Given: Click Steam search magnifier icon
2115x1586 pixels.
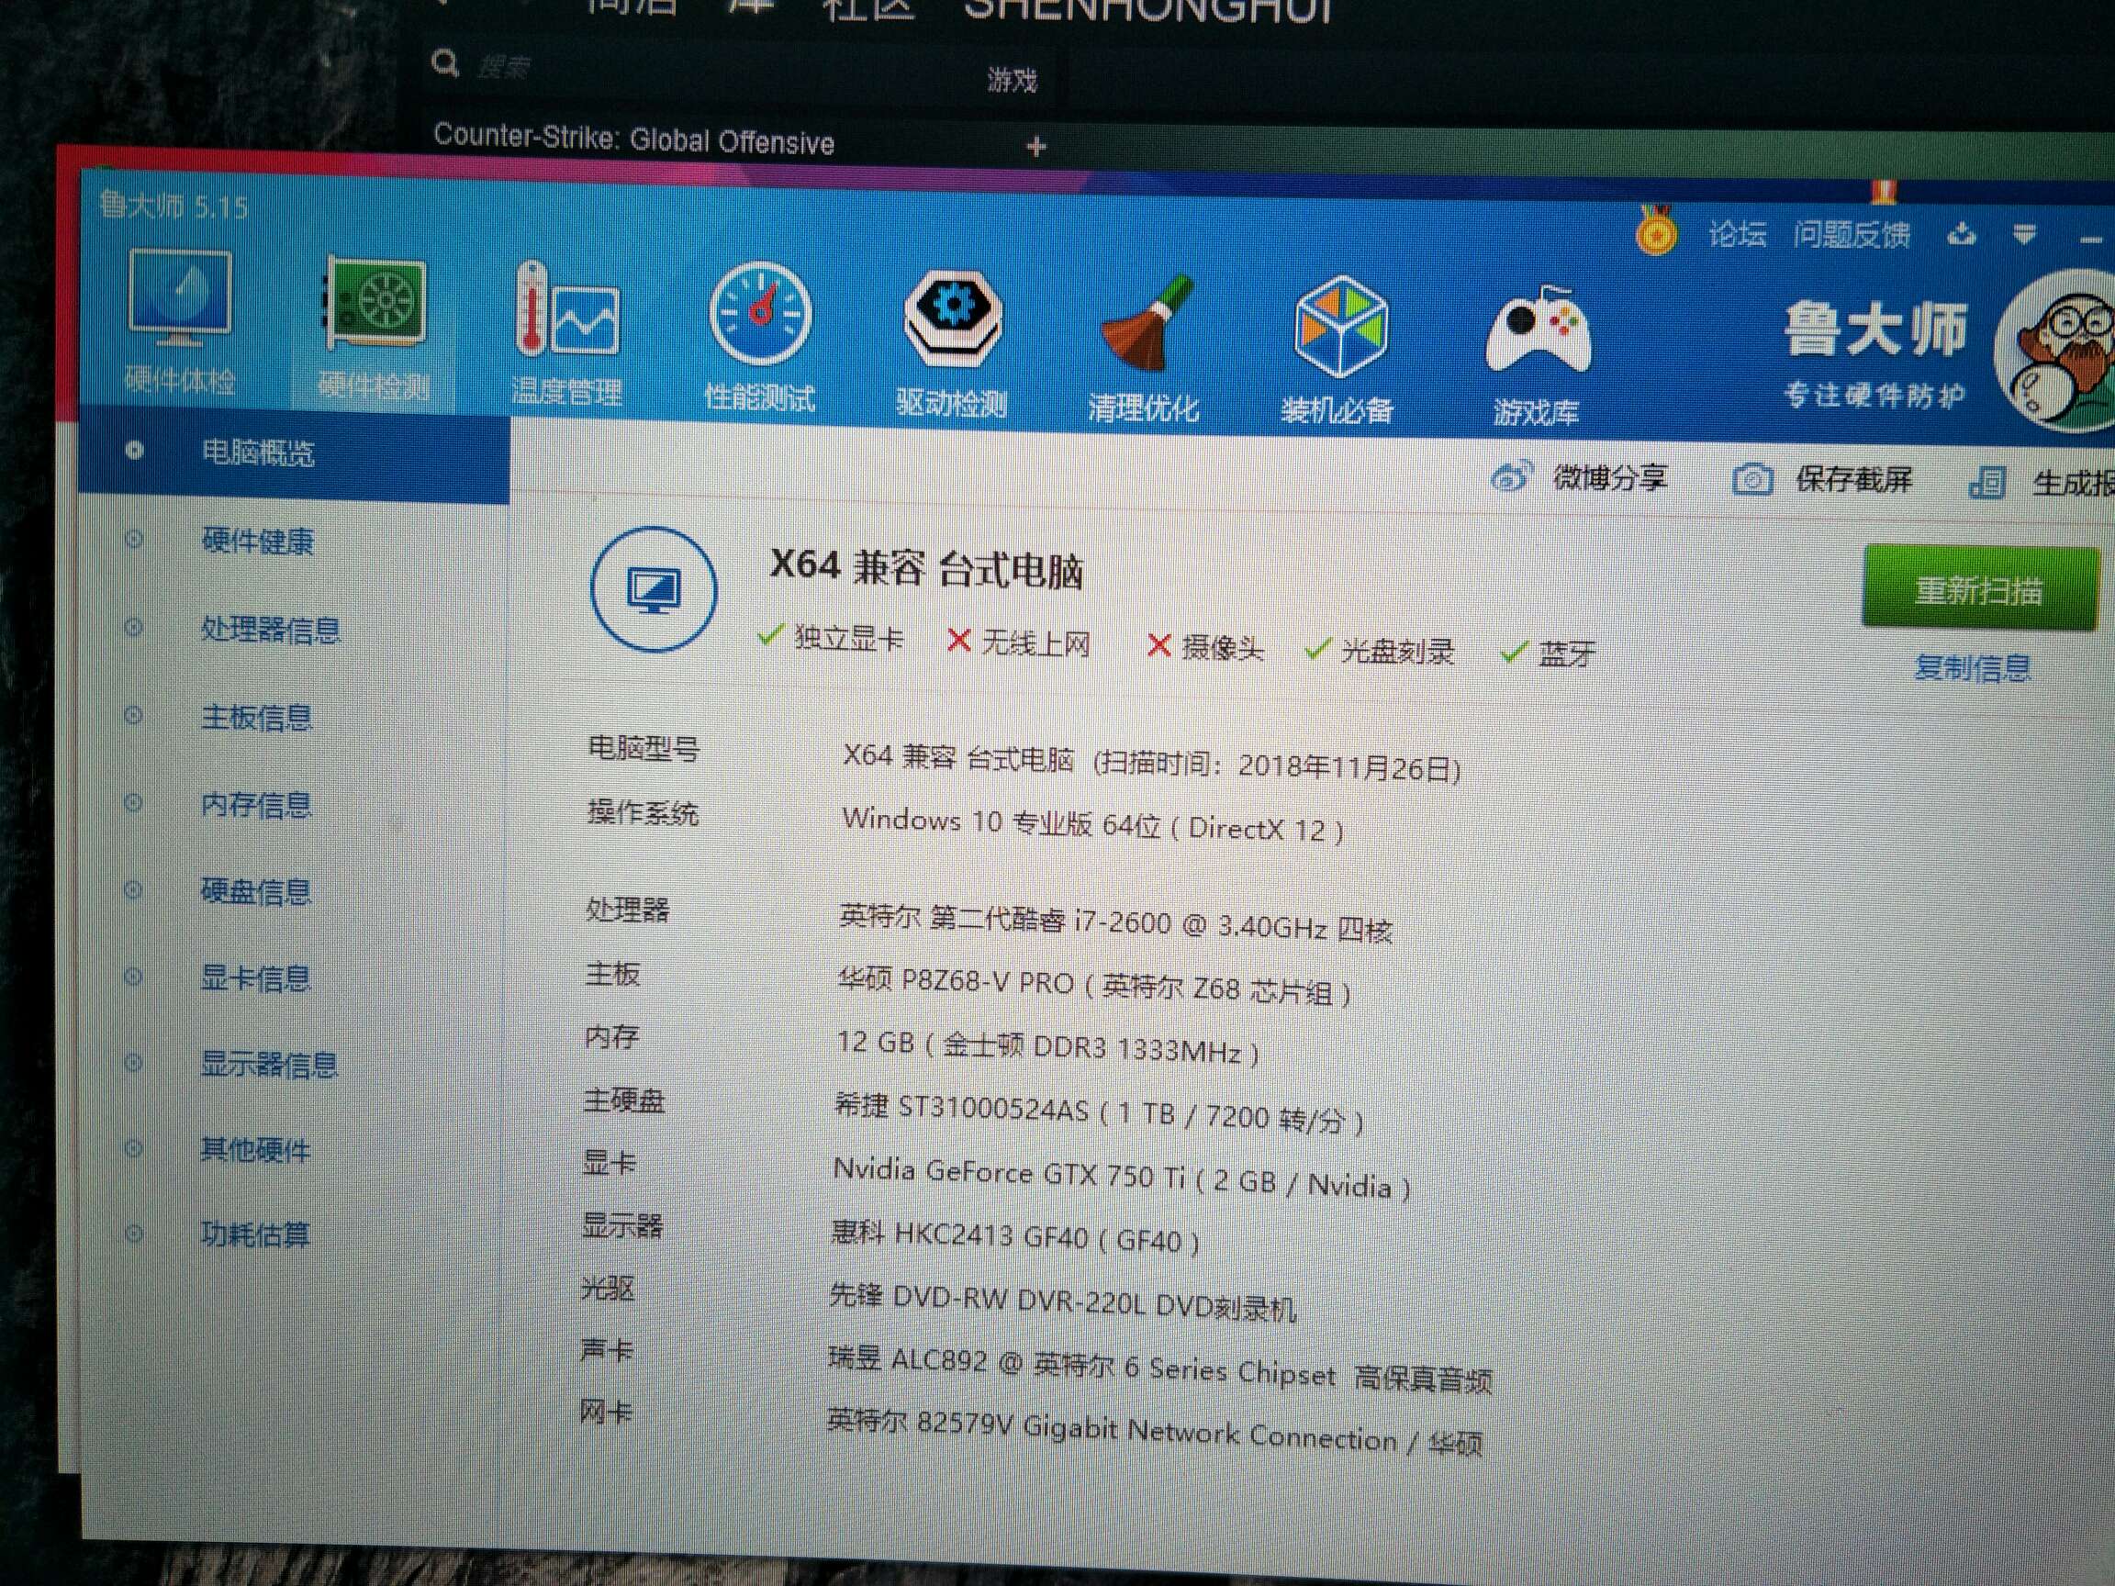Looking at the screenshot, I should coord(444,65).
